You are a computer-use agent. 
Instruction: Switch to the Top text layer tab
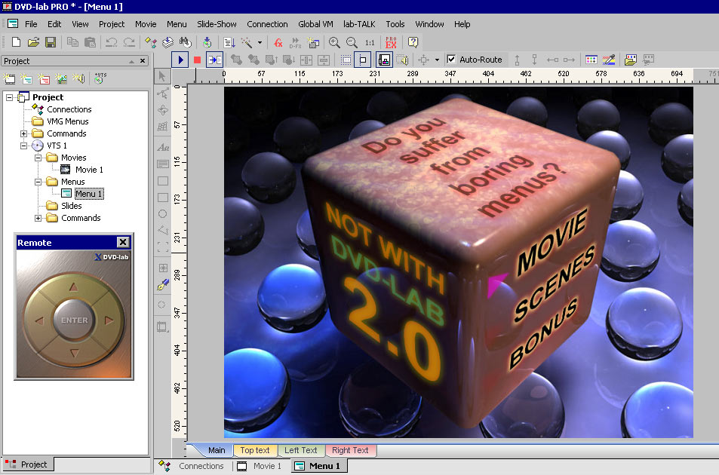click(255, 450)
